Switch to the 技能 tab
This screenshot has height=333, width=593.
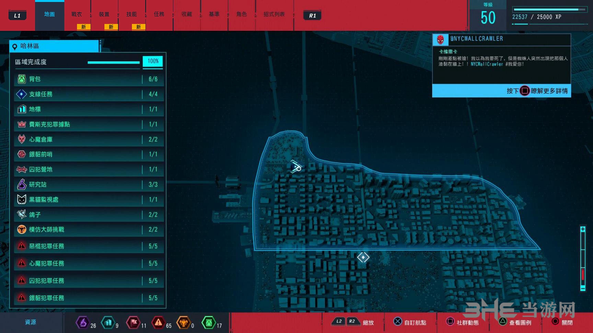(132, 14)
